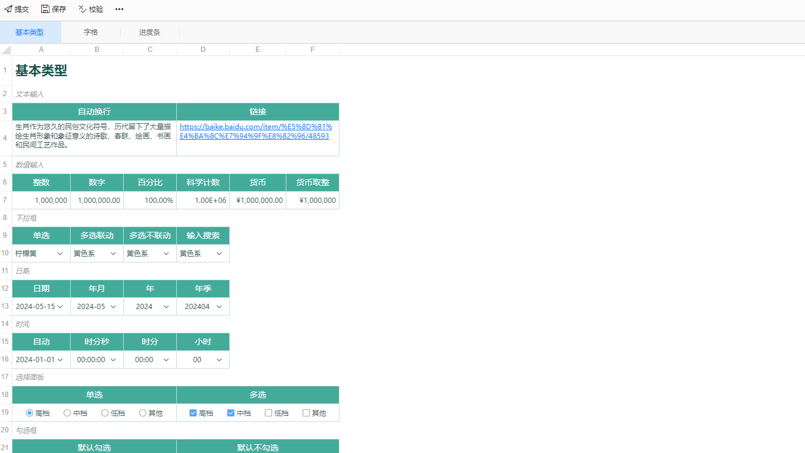Open the 2024-05-15 date picker dropdown
The width and height of the screenshot is (805, 453).
pyautogui.click(x=60, y=307)
